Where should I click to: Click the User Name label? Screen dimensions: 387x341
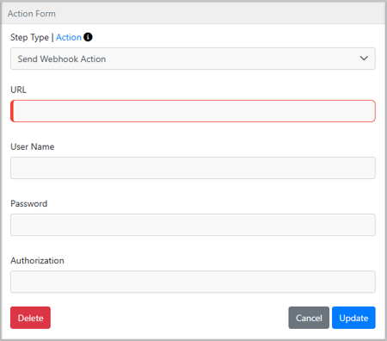pyautogui.click(x=33, y=146)
